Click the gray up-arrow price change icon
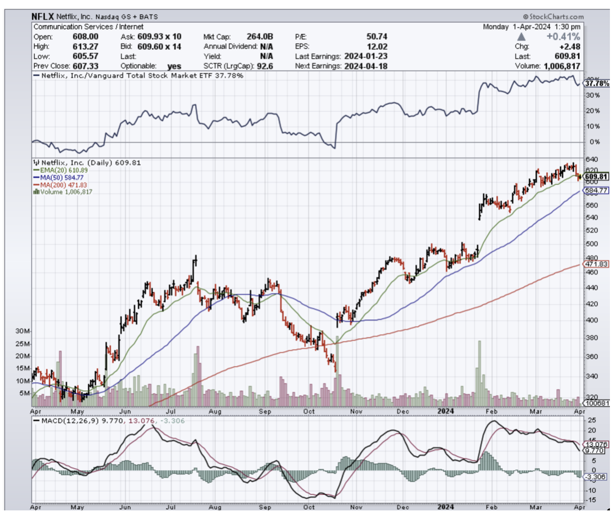This screenshot has width=612, height=513. [x=522, y=37]
